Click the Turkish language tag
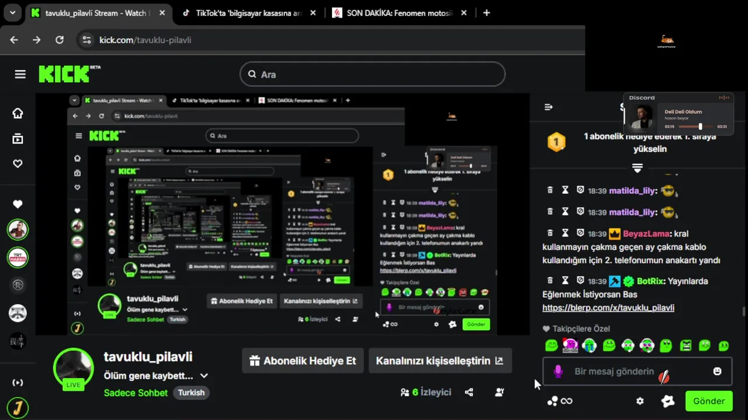 point(191,393)
